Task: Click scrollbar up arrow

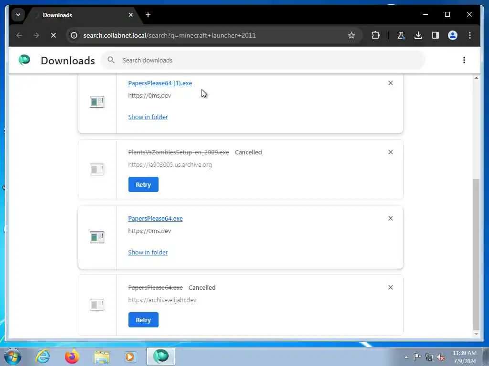Action: pyautogui.click(x=476, y=78)
